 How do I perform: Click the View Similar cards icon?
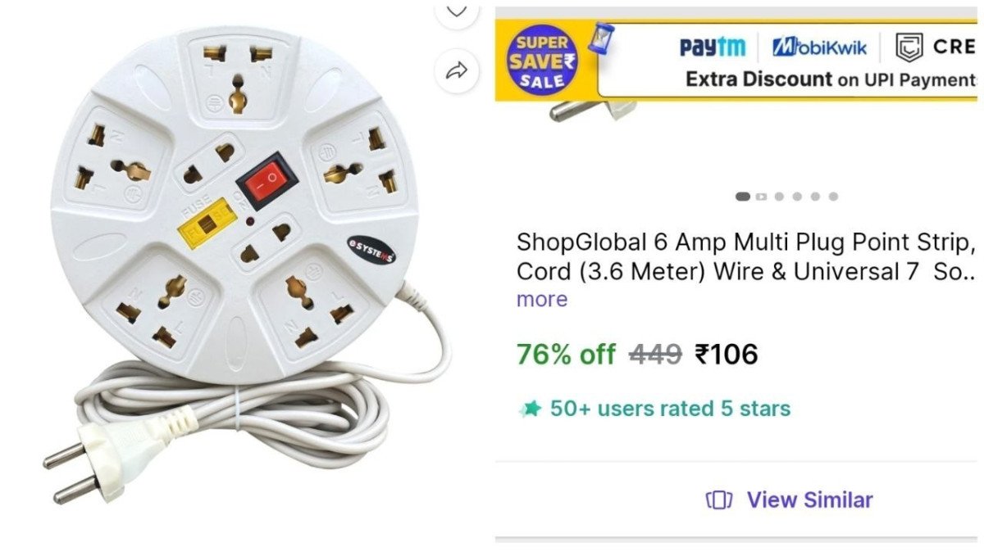(x=718, y=500)
